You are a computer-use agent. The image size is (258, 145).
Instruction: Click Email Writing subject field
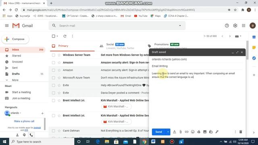[x=197, y=66]
